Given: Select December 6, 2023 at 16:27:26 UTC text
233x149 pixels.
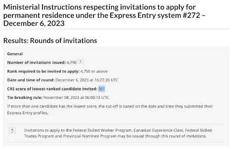Looking at the screenshot, I should pos(87,80).
